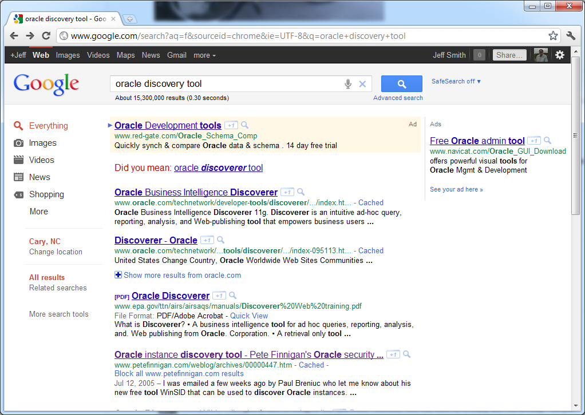Click the newspaper icon for News
585x415 pixels.
tap(18, 177)
